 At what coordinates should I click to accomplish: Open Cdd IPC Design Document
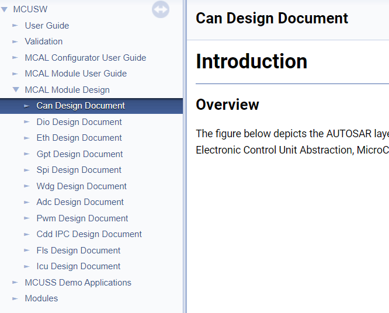[89, 234]
